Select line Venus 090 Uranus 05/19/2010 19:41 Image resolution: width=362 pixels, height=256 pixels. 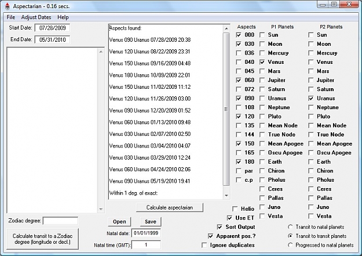pyautogui.click(x=149, y=181)
